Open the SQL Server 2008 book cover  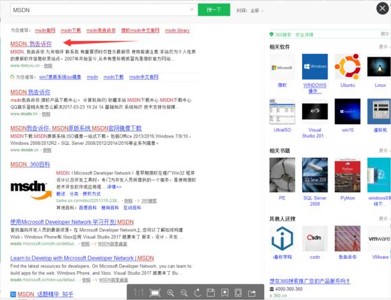pyautogui.click(x=315, y=175)
